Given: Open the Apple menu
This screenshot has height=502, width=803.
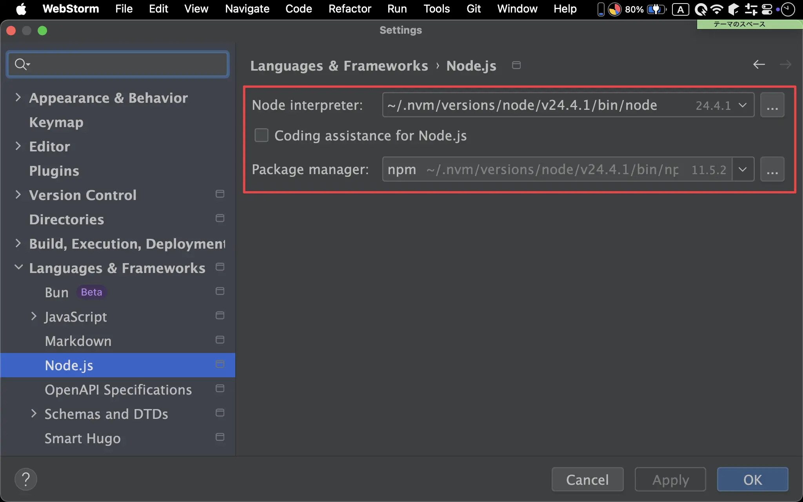Looking at the screenshot, I should click(x=21, y=9).
